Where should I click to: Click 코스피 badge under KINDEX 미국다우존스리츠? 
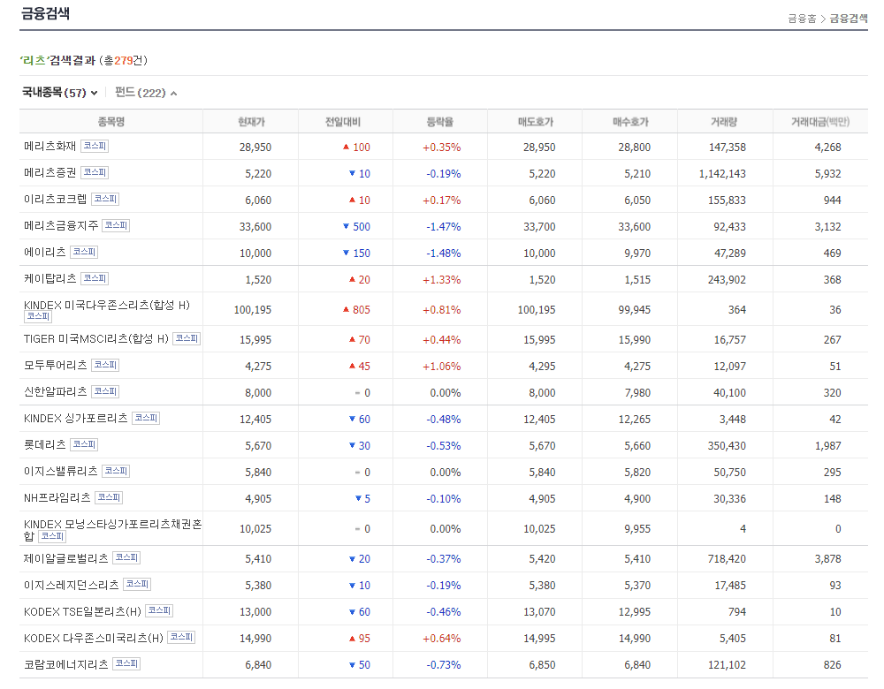click(x=38, y=316)
